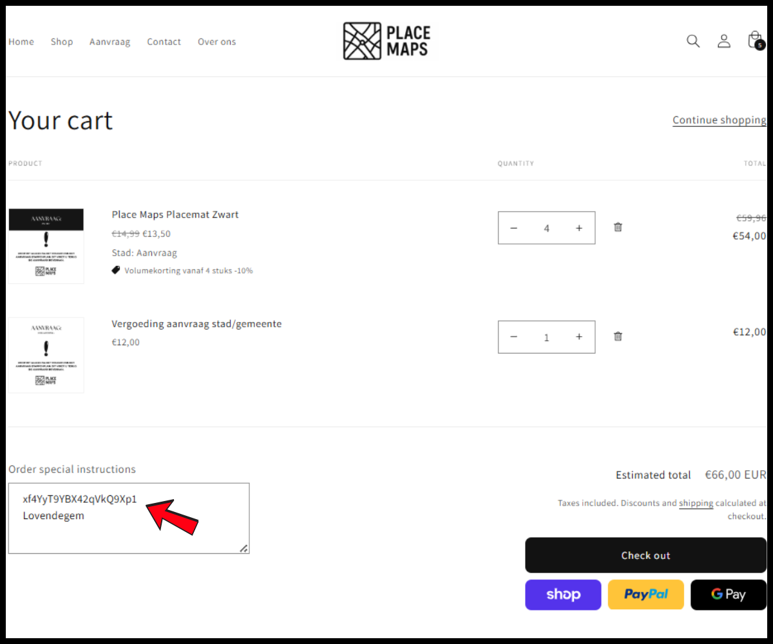
Task: Pay with the PayPal button
Action: 645,594
